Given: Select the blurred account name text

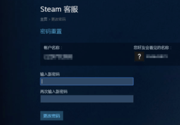Looking at the screenshot, I should [x=58, y=57].
